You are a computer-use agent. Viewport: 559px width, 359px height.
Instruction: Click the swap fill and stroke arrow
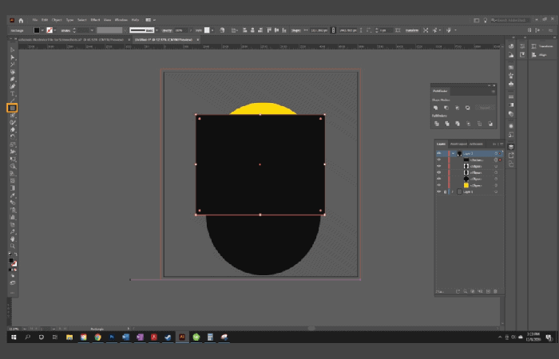click(15, 254)
